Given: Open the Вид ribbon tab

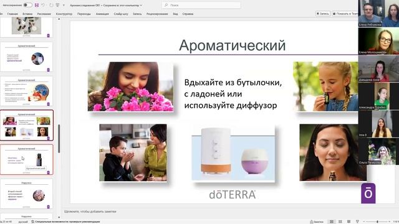Looking at the screenshot, I should pos(175,14).
